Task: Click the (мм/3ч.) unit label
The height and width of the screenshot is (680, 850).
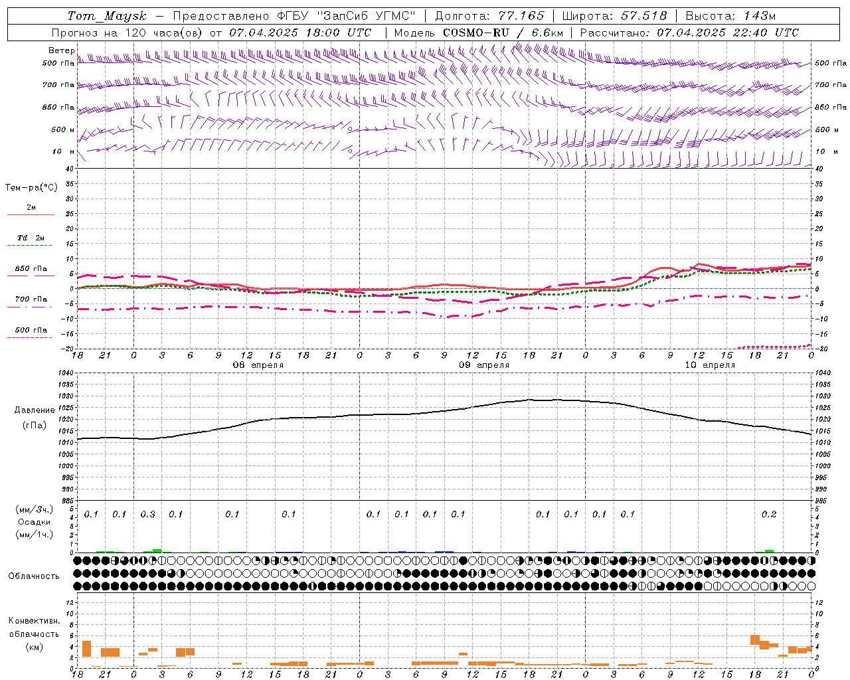Action: 35,509
